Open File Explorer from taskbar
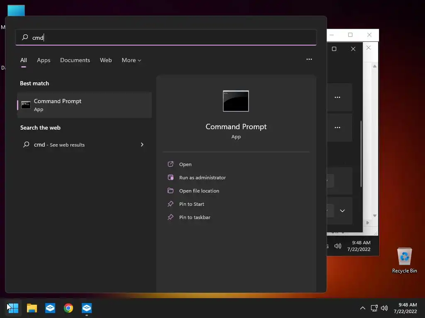Viewport: 425px width, 318px height. (32, 308)
